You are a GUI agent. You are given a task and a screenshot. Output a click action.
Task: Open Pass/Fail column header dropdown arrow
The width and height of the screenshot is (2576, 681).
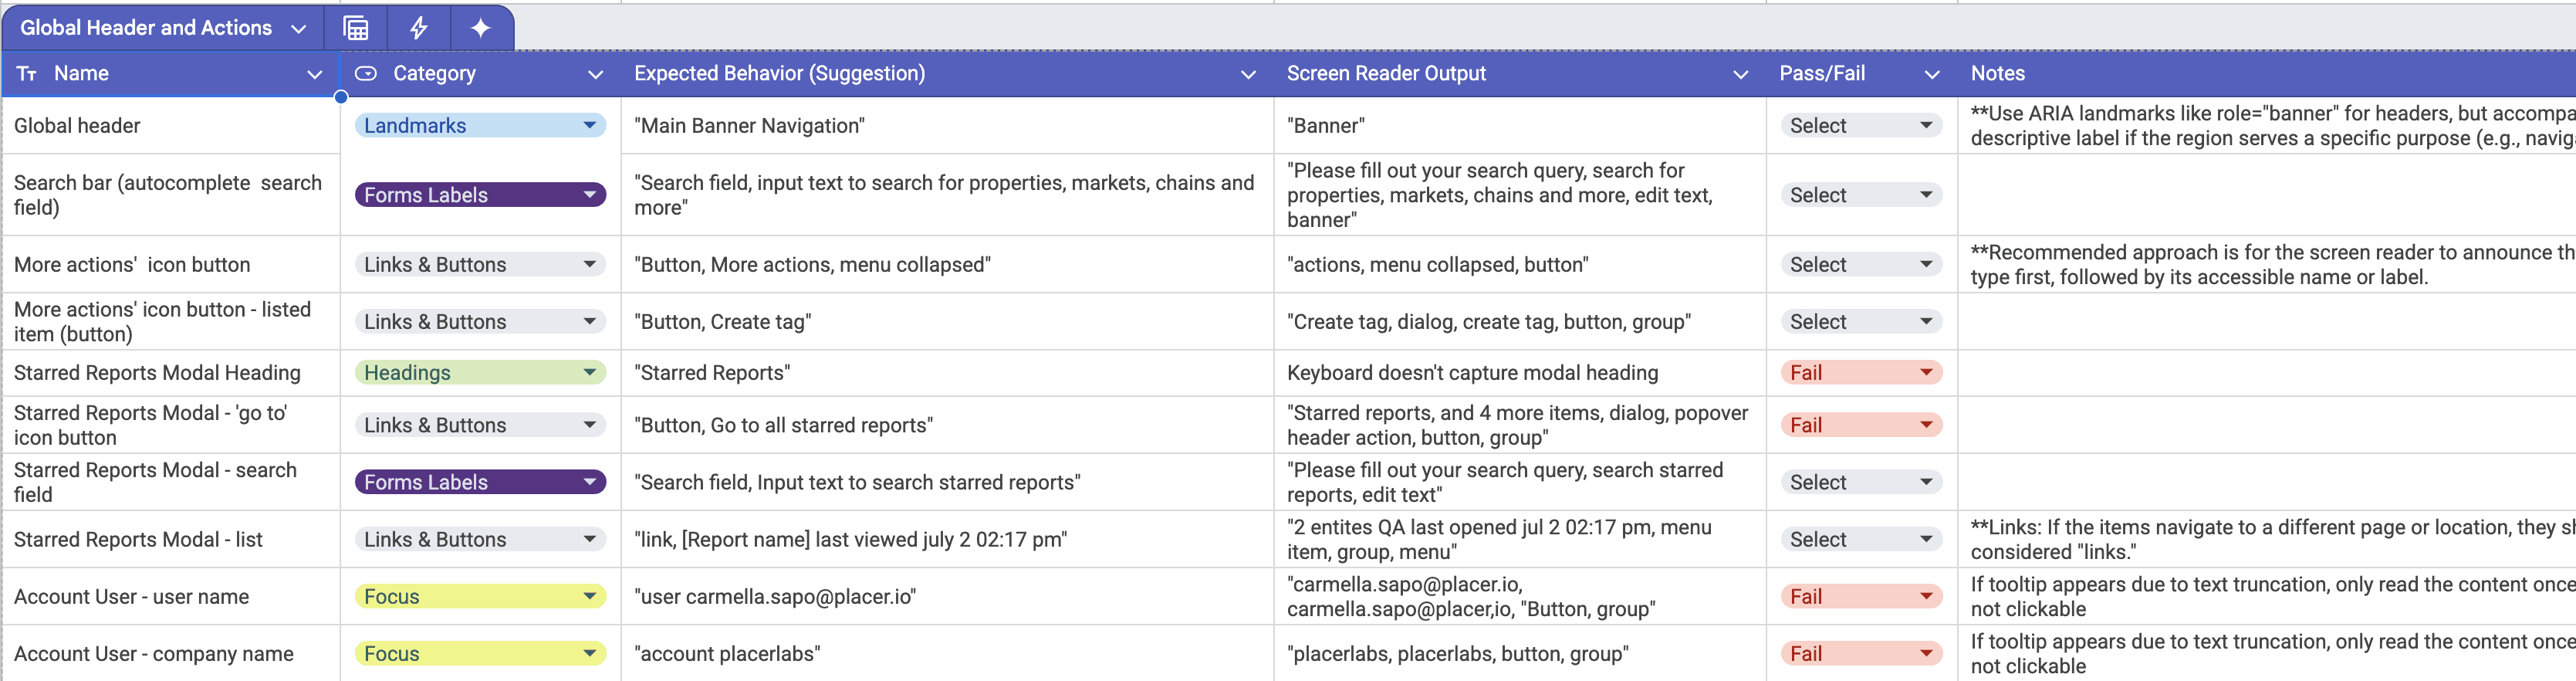pyautogui.click(x=1932, y=75)
